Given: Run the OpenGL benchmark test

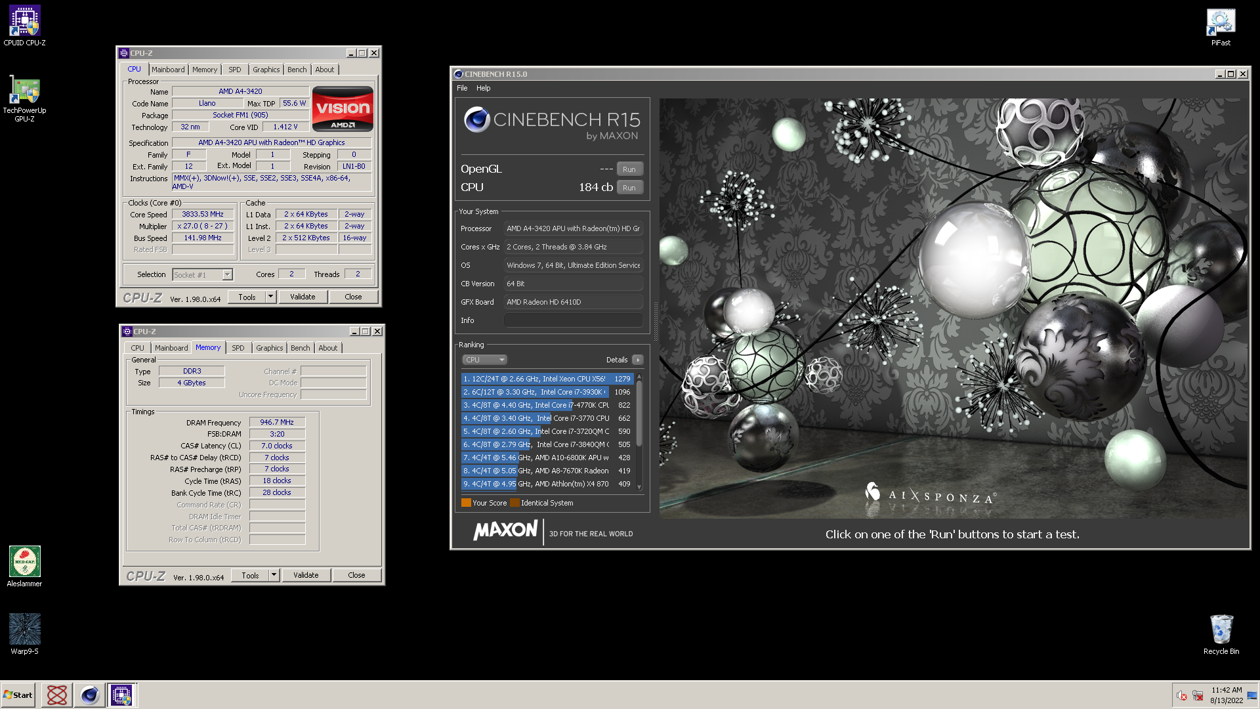Looking at the screenshot, I should (x=629, y=169).
